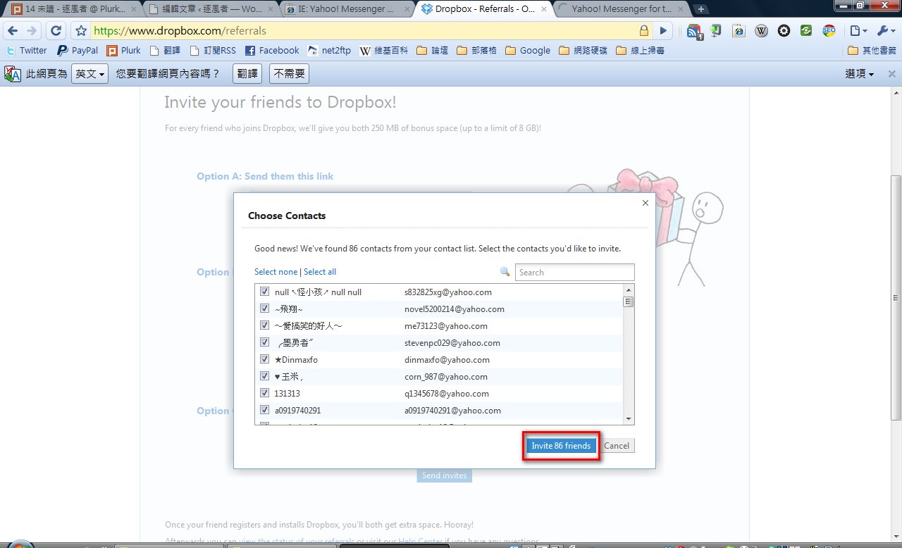Switch to Yahoo! Messenger for t... tab

(620, 9)
